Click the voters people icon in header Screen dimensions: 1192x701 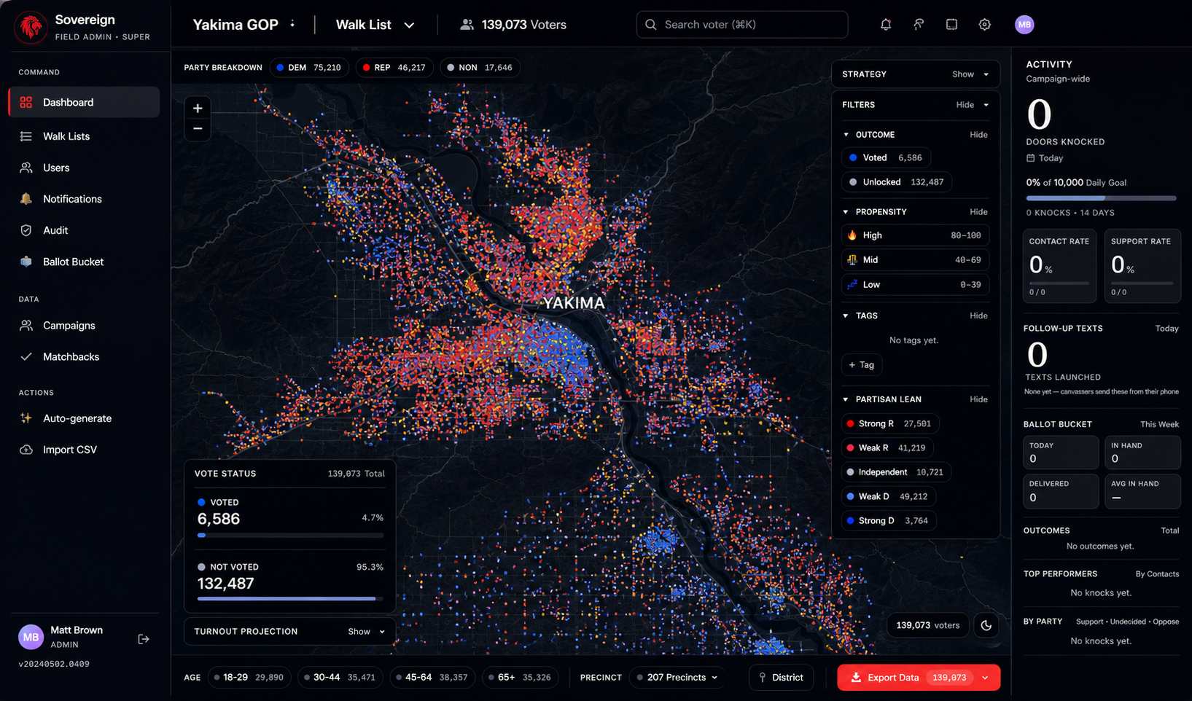pos(467,25)
